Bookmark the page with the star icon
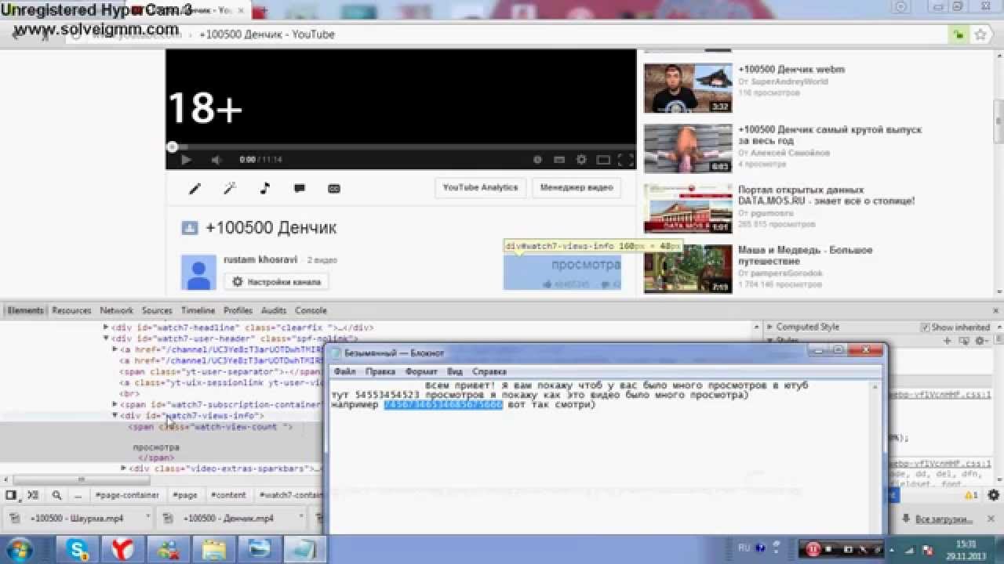 (x=980, y=34)
